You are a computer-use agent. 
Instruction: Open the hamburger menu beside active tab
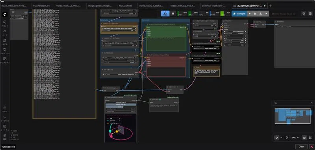[x=235, y=6]
